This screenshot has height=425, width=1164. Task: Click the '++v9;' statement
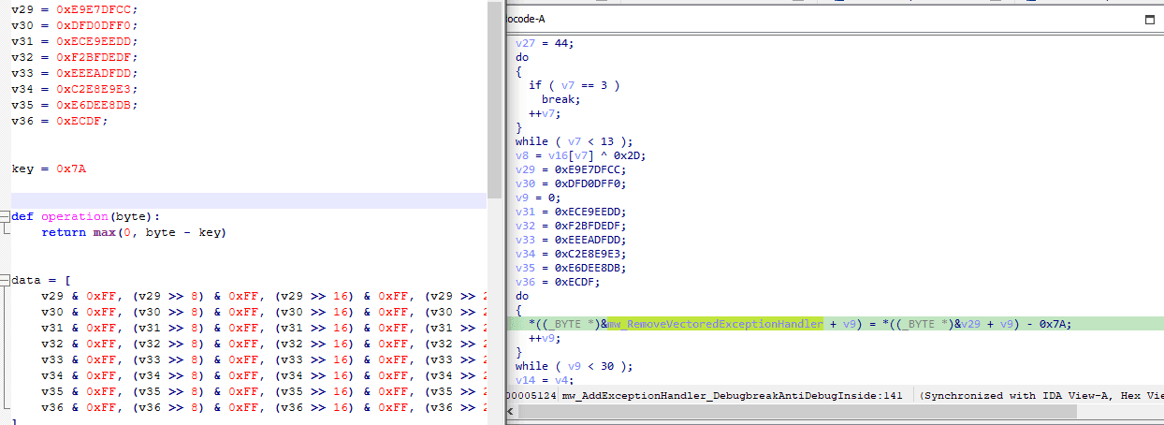[x=546, y=338]
